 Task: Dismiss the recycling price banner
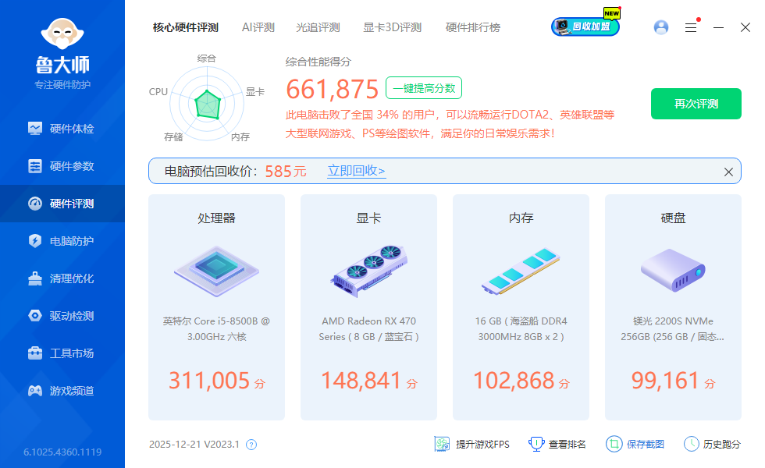tap(728, 172)
